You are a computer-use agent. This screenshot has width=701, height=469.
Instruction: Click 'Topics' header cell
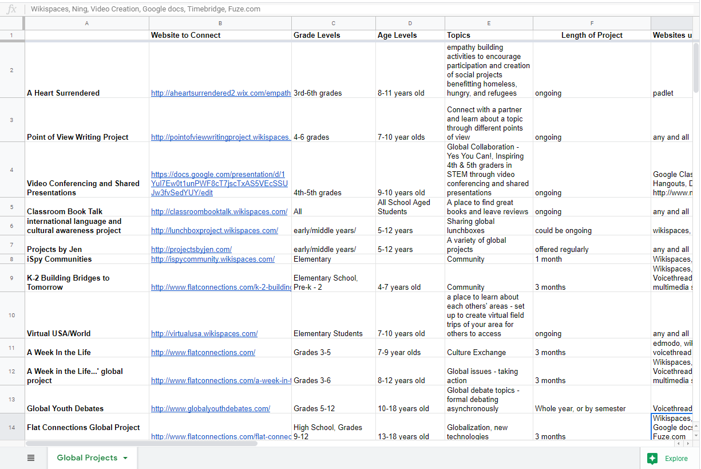[489, 35]
